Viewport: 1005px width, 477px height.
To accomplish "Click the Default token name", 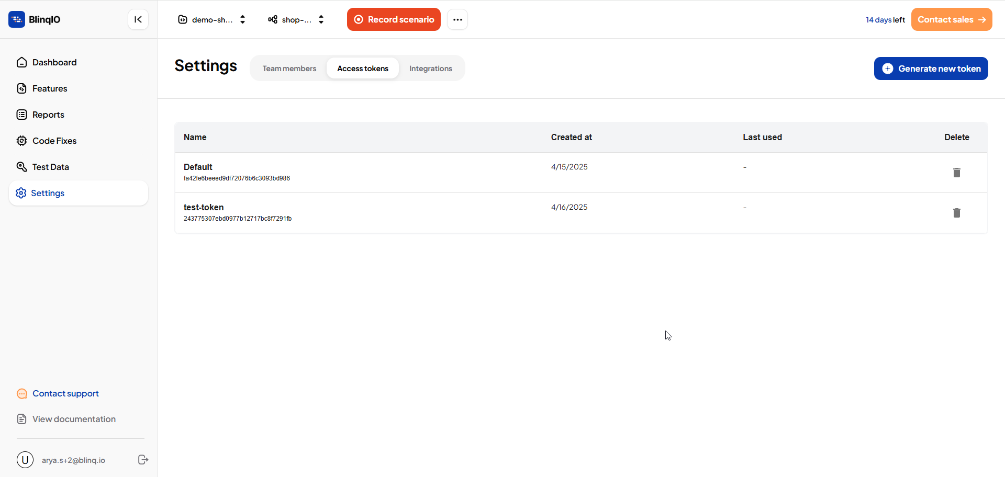I will (x=198, y=167).
